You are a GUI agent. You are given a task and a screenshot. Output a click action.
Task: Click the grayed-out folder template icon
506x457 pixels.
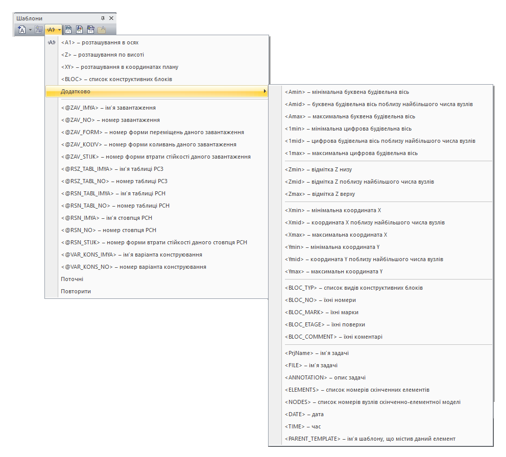click(102, 30)
